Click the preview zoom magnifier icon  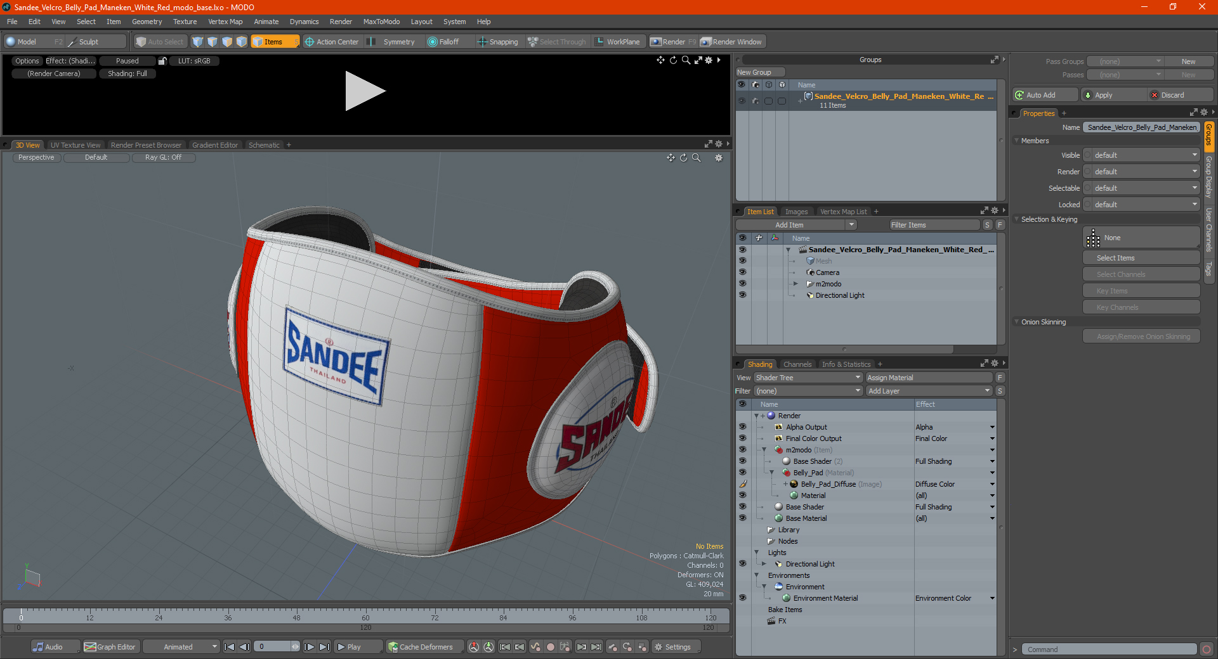[x=686, y=60]
